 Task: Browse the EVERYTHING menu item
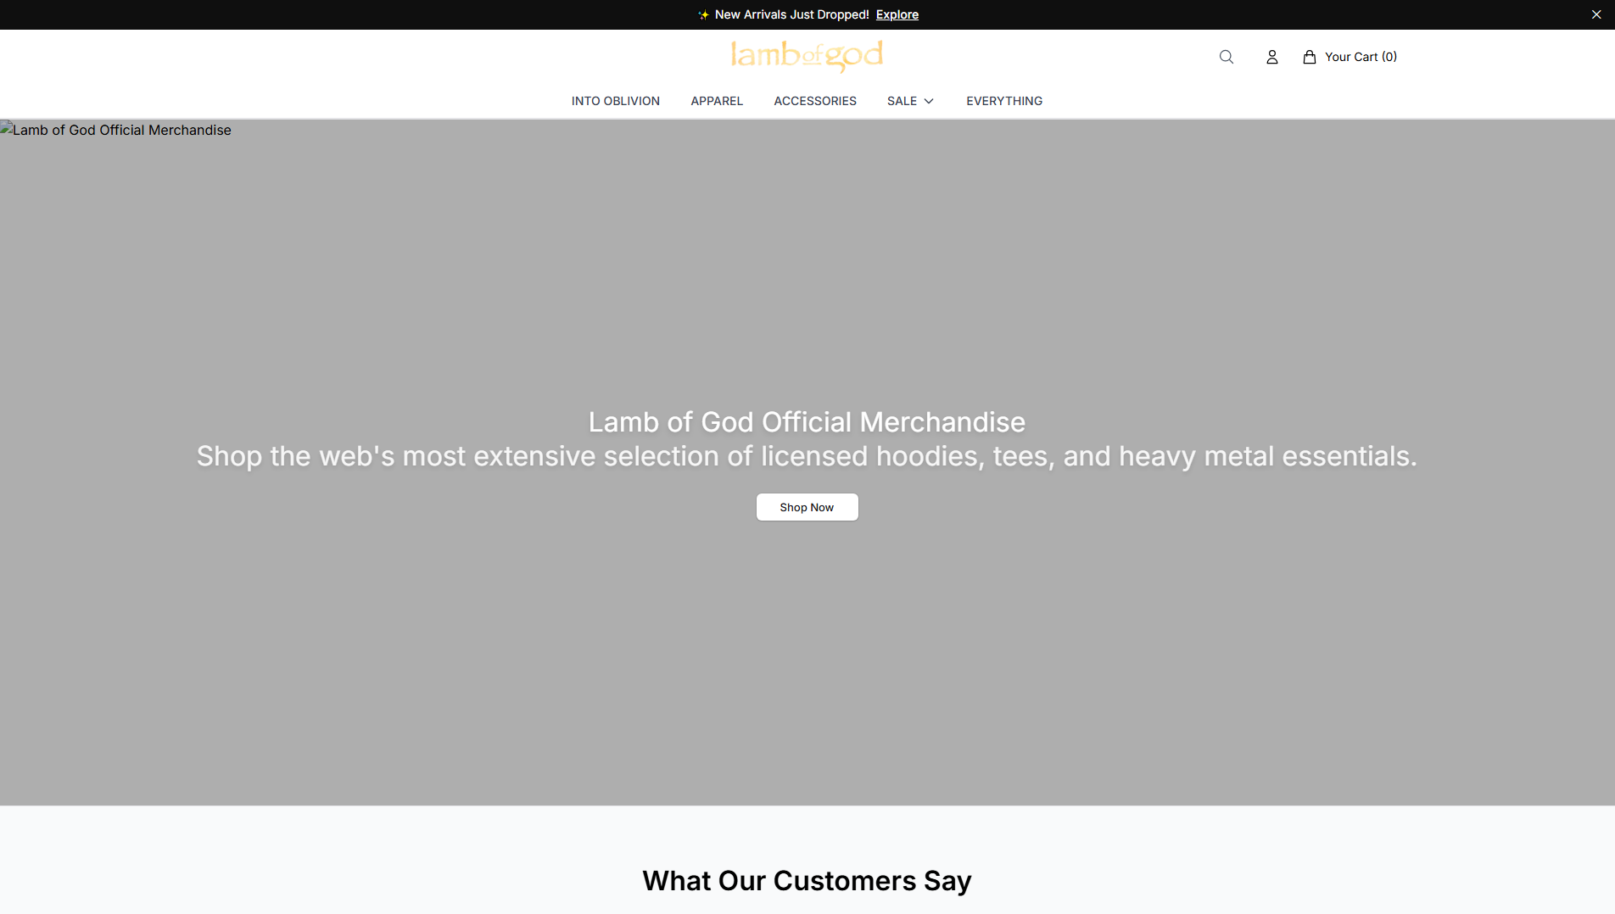pos(1004,101)
